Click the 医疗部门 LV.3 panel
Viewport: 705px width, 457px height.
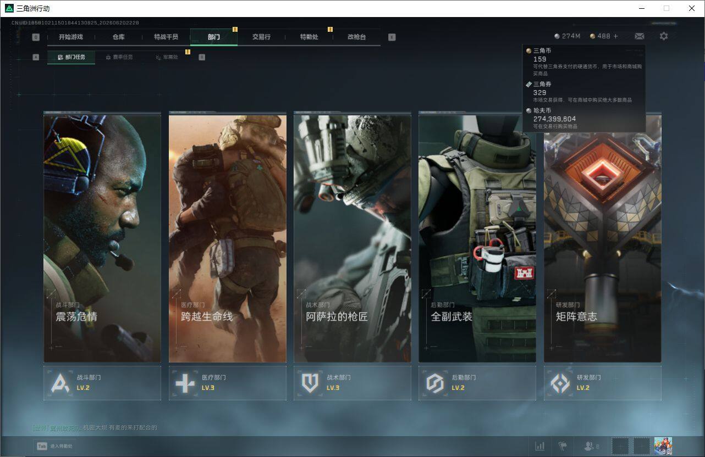click(228, 383)
